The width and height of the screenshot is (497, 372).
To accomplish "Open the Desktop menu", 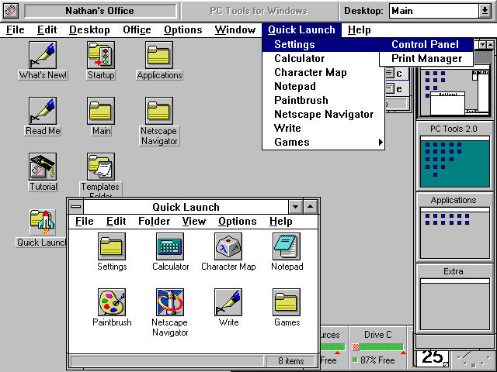I will tap(89, 29).
